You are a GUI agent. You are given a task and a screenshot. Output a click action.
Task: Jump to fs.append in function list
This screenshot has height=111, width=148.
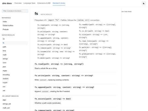(x=53, y=39)
